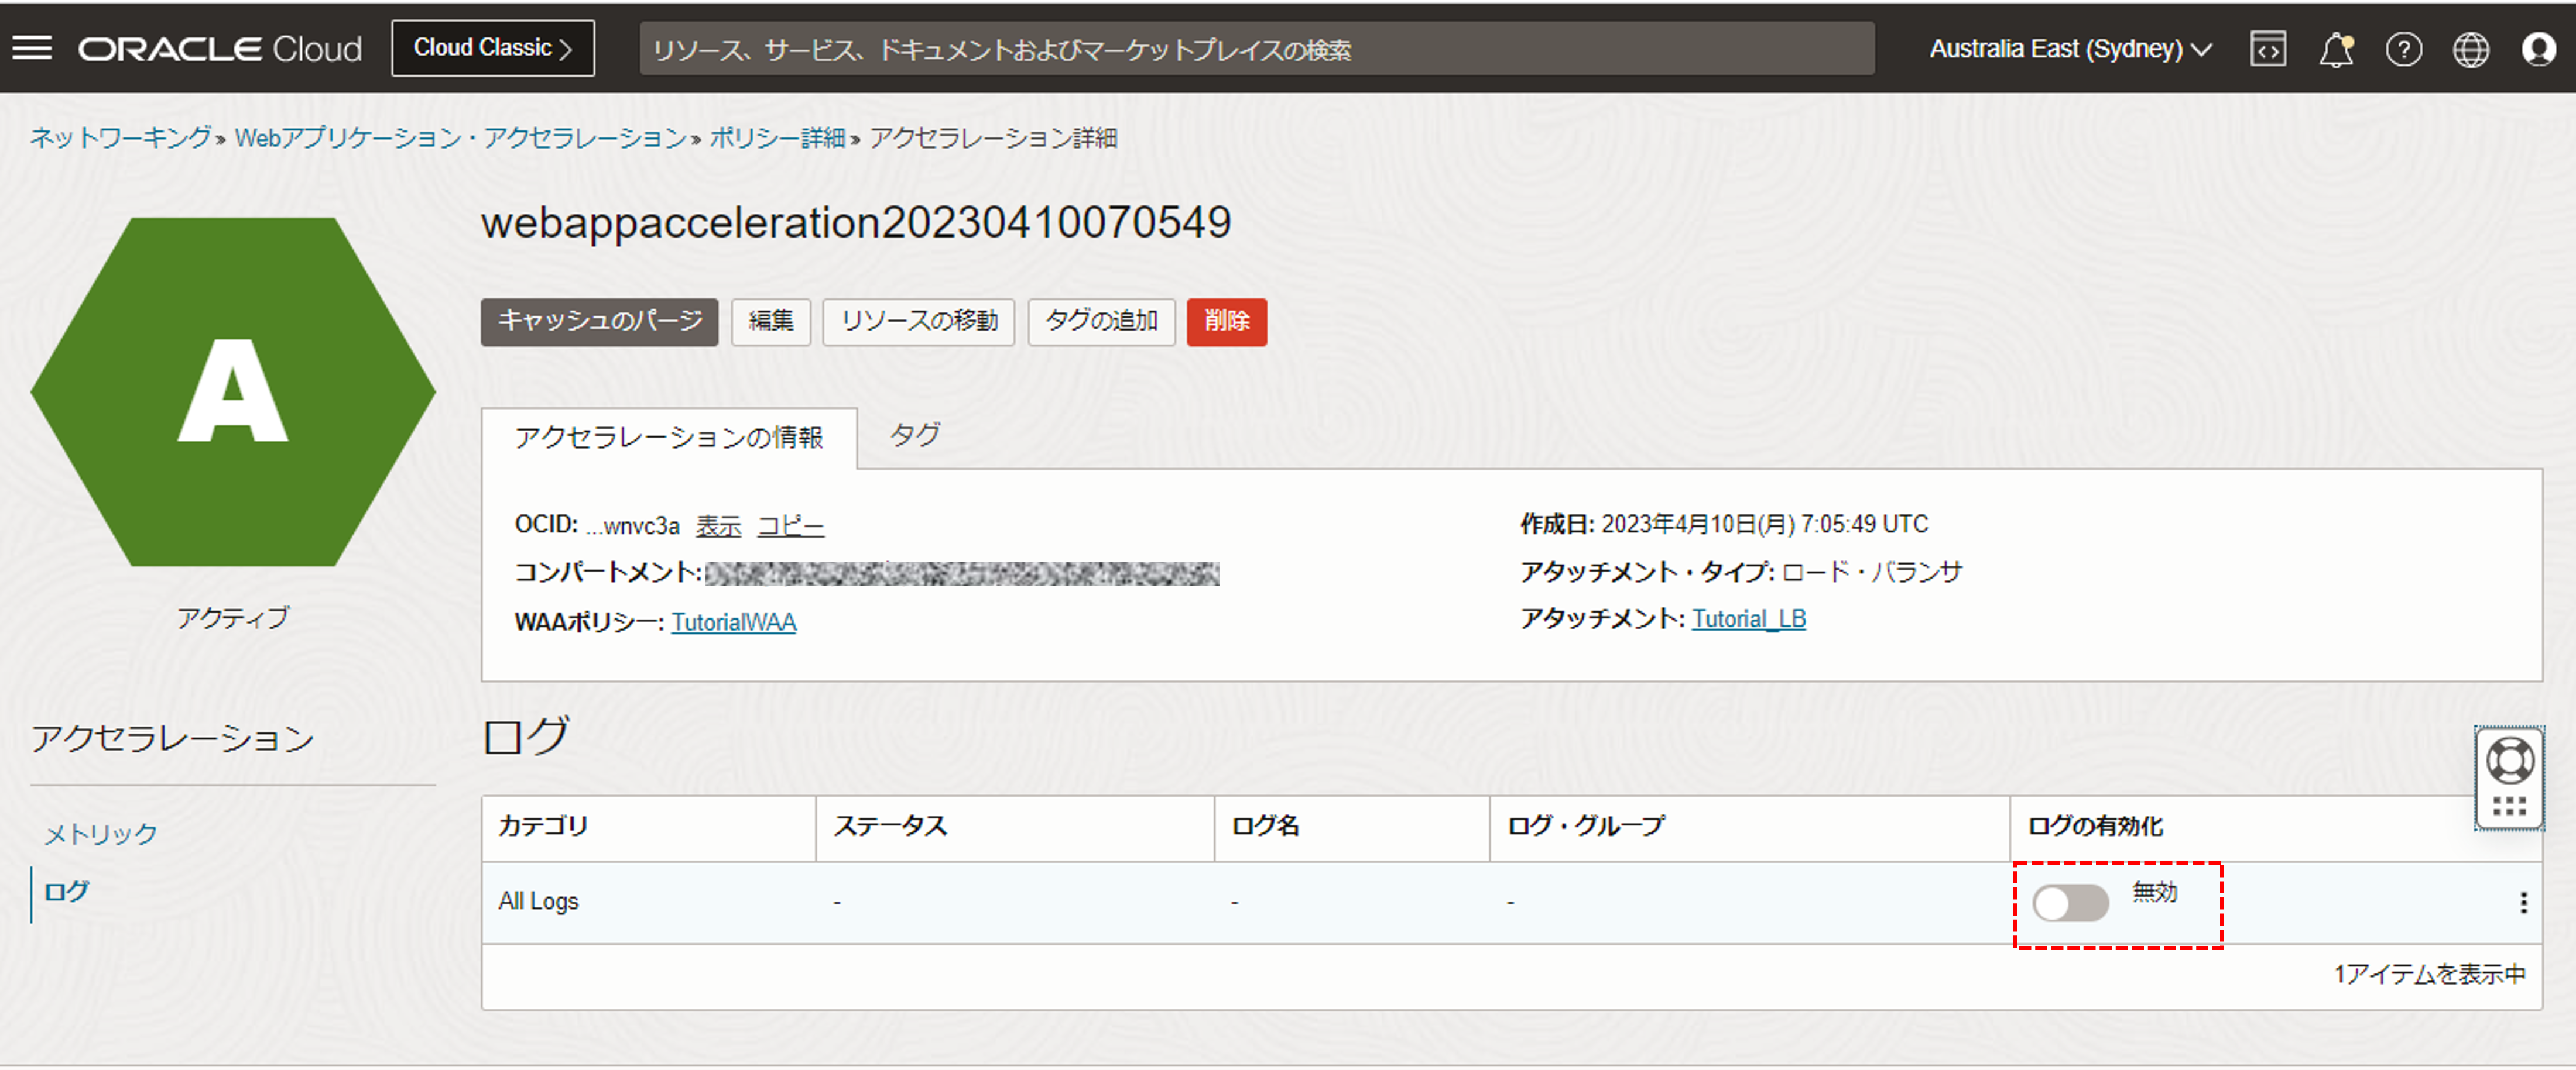The height and width of the screenshot is (1070, 2576).
Task: Click the コピー link next to OCID
Action: coord(790,525)
